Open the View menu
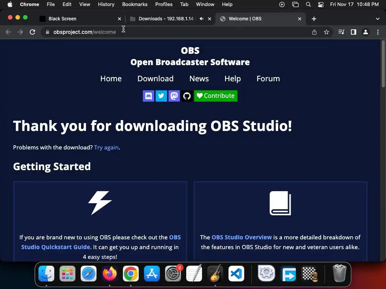Viewport: 386px width, 289px height. pos(85,5)
